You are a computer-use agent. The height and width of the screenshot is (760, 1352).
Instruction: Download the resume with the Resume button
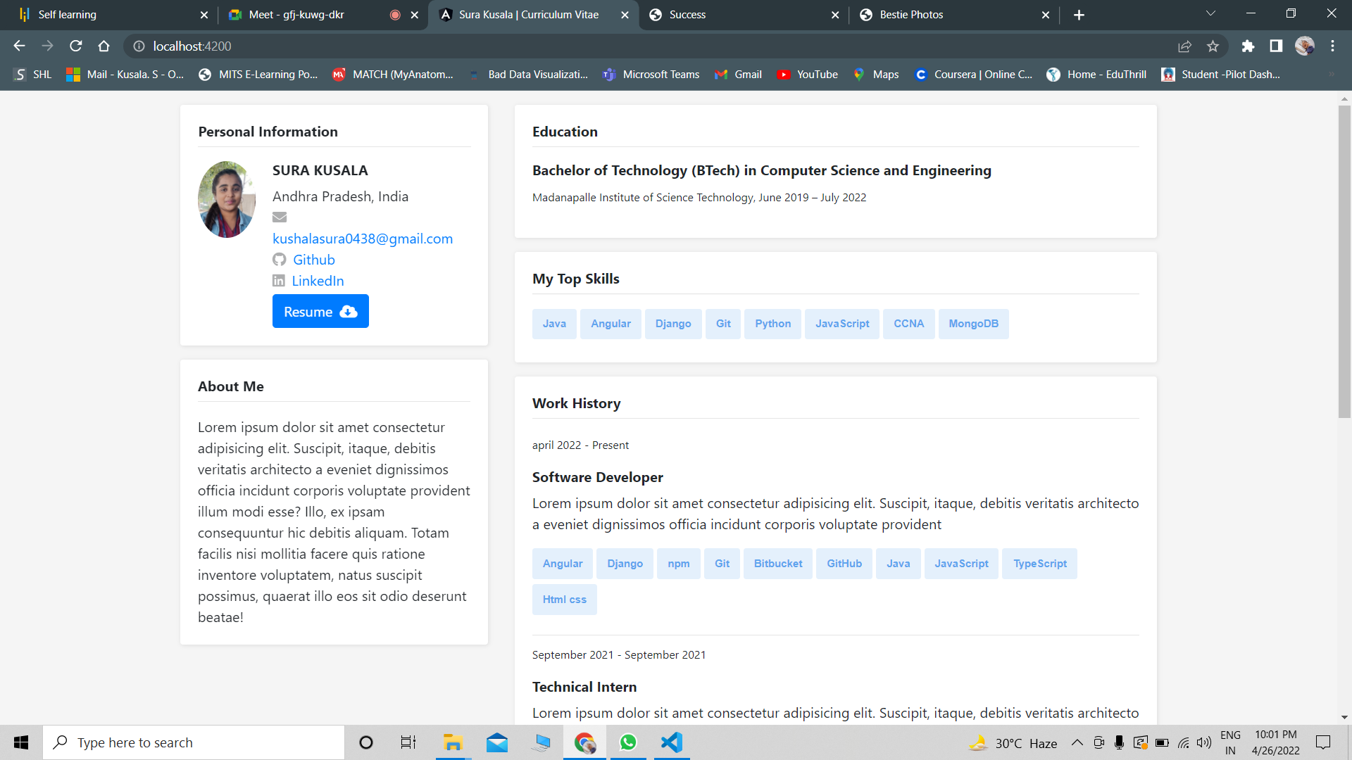pos(320,311)
